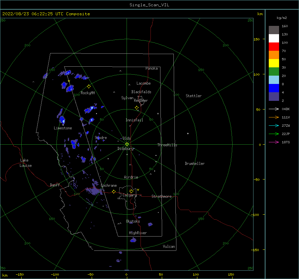Click the kg/m2 unit label

click(282, 18)
